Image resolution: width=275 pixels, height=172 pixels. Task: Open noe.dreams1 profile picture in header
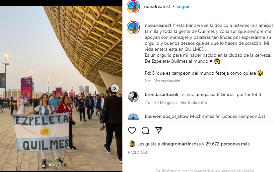[133, 7]
